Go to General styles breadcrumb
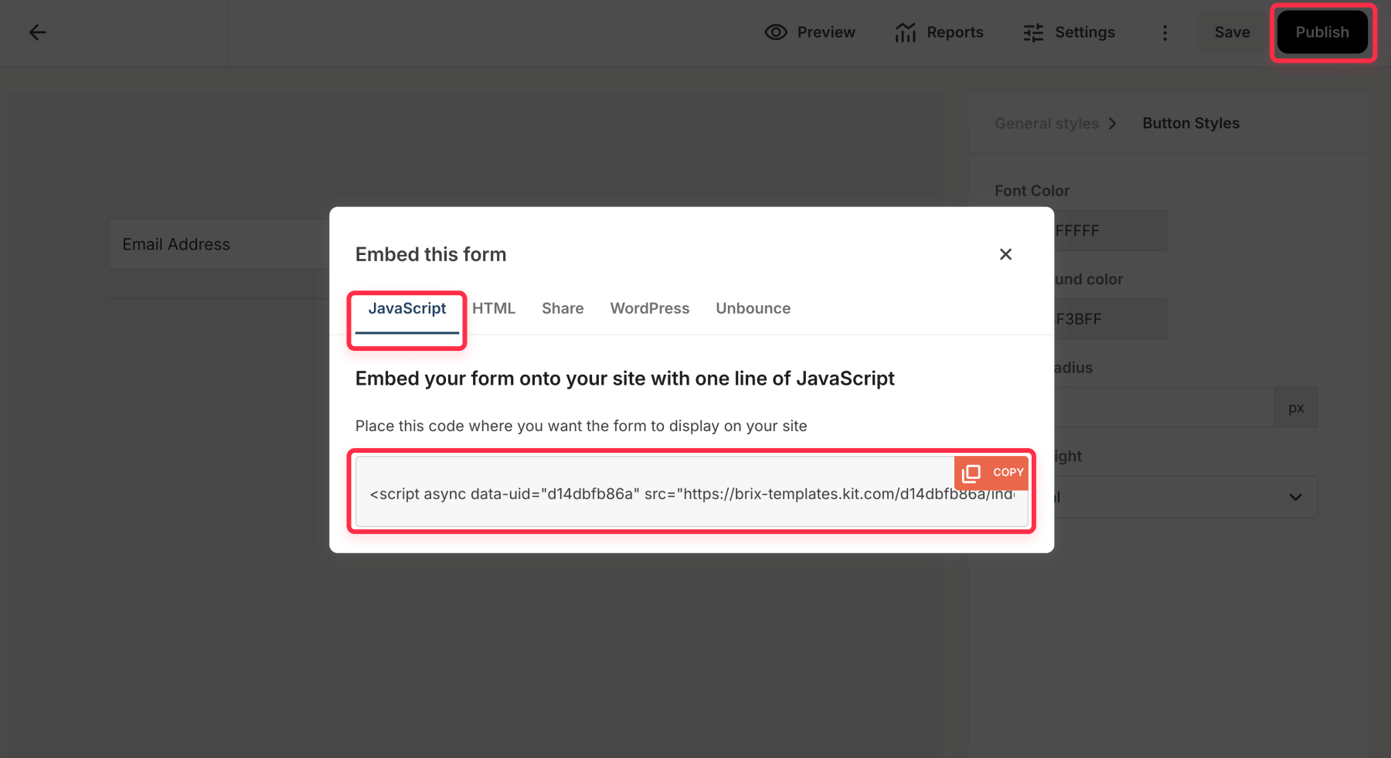Viewport: 1391px width, 758px height. 1046,124
